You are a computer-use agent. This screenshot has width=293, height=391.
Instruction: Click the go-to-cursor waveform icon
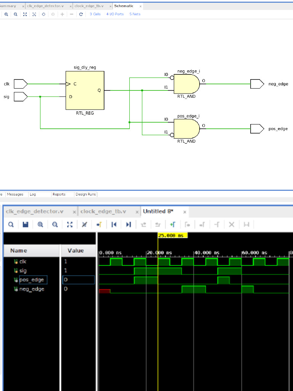pos(99,225)
